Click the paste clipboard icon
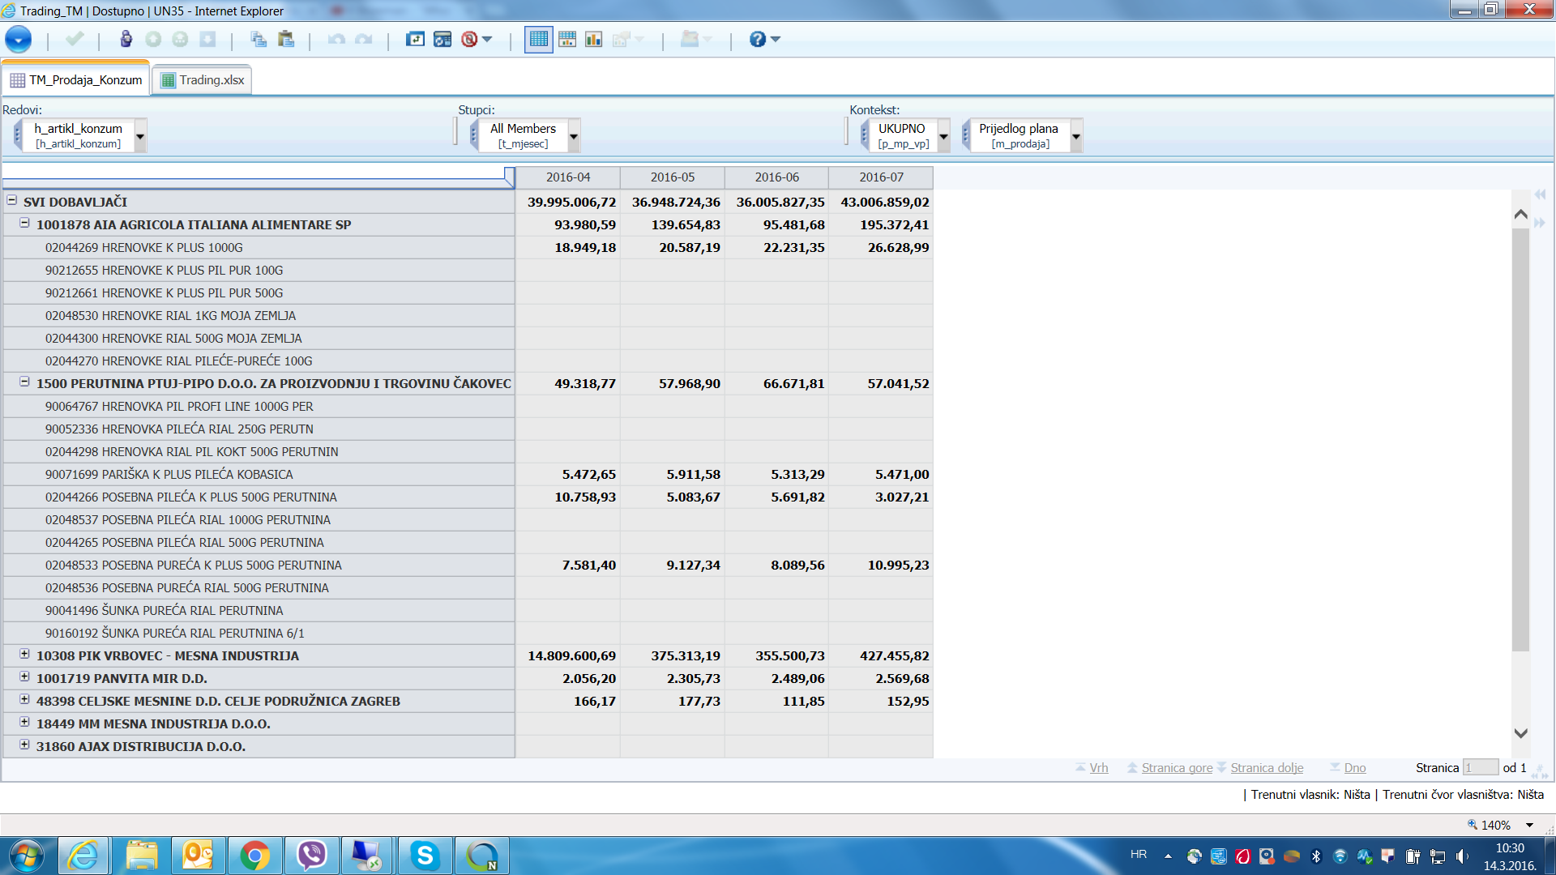Viewport: 1556px width, 875px height. pos(285,39)
